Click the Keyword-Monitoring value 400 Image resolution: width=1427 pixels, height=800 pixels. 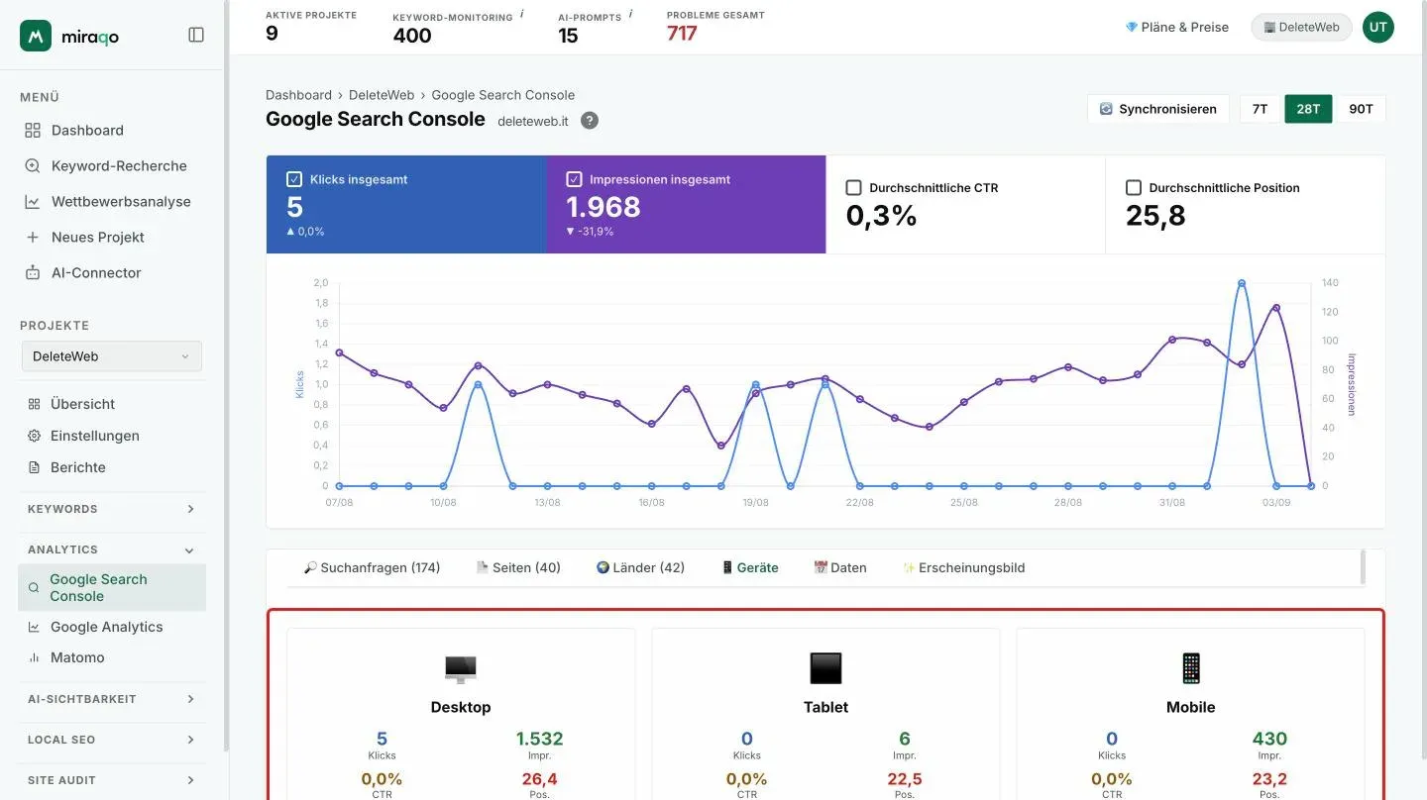click(412, 36)
